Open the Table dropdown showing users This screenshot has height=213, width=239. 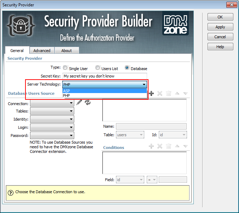130,135
